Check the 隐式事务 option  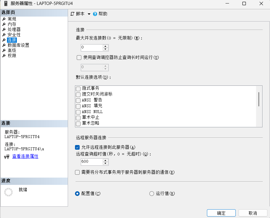[78, 89]
